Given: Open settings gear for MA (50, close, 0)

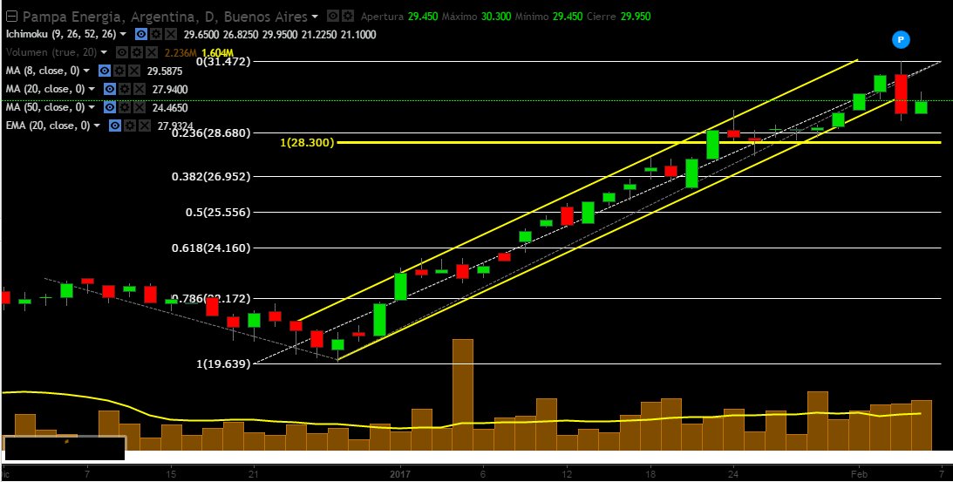Looking at the screenshot, I should coord(124,107).
